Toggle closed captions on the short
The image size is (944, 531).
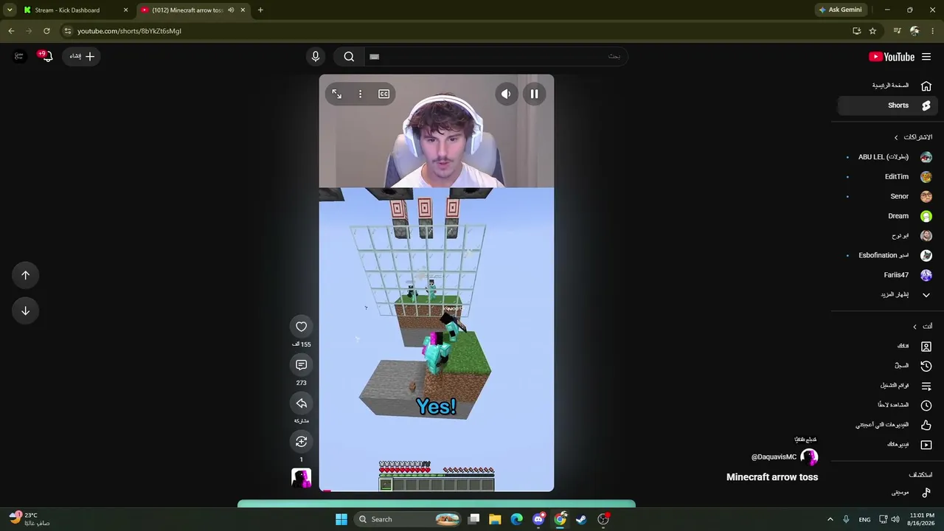(x=383, y=94)
